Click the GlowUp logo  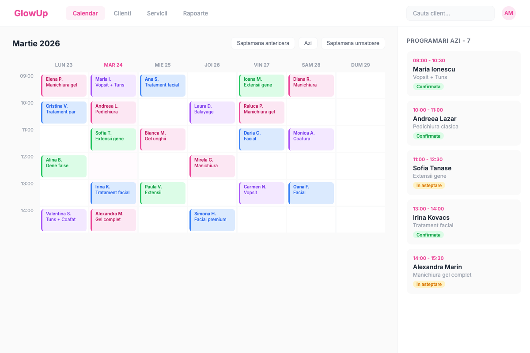[x=31, y=13]
